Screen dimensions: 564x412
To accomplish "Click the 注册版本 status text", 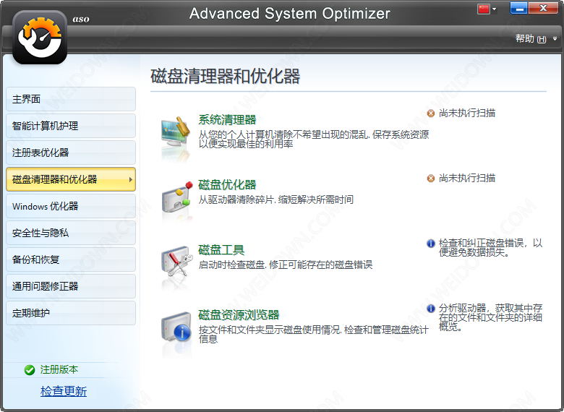I will pos(59,369).
